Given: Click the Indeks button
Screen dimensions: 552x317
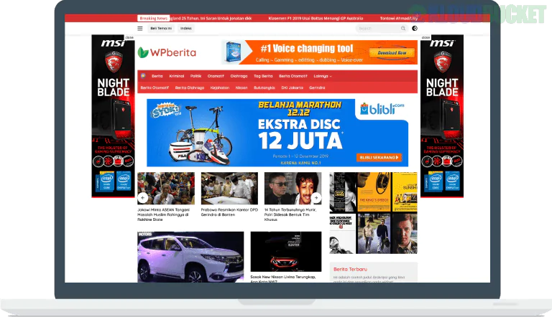Looking at the screenshot, I should pyautogui.click(x=186, y=29).
